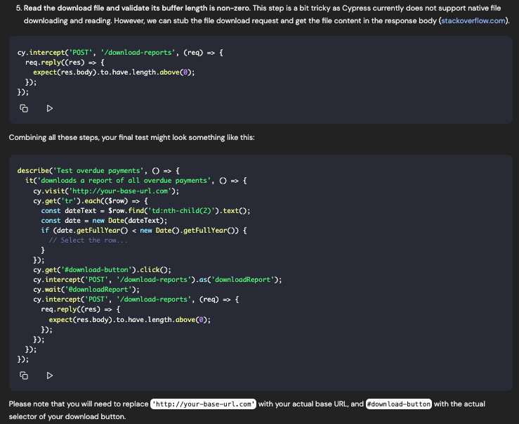Click the cy.wait('@downloadReport') line

[86, 289]
